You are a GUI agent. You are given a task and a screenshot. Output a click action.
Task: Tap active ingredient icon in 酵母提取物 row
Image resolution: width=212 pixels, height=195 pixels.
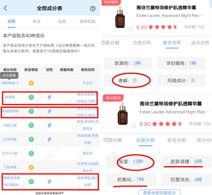point(50,111)
